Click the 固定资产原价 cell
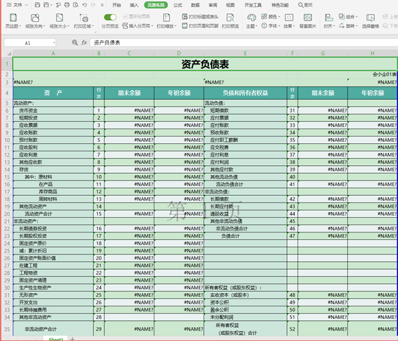The width and height of the screenshot is (398, 341). 53,243
